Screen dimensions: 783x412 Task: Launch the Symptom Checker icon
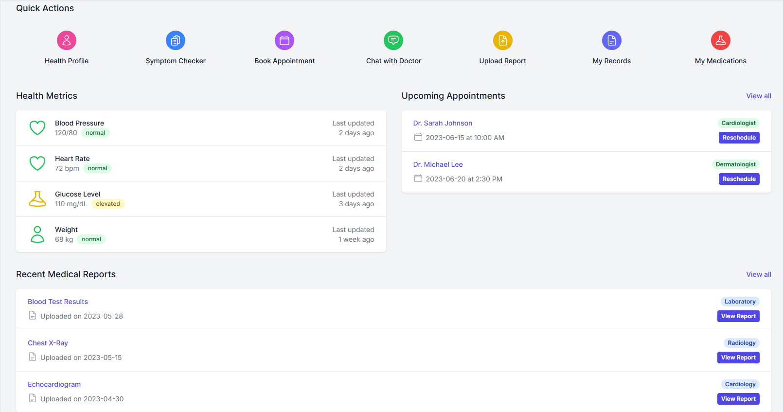click(176, 40)
